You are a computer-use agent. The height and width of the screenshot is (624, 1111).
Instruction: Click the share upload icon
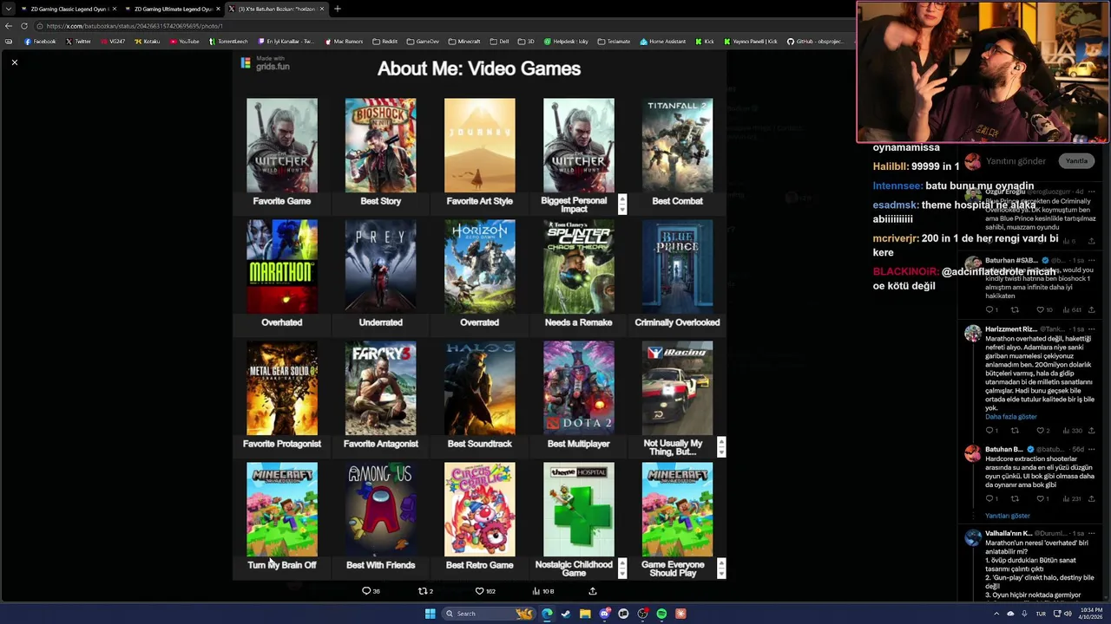593,591
